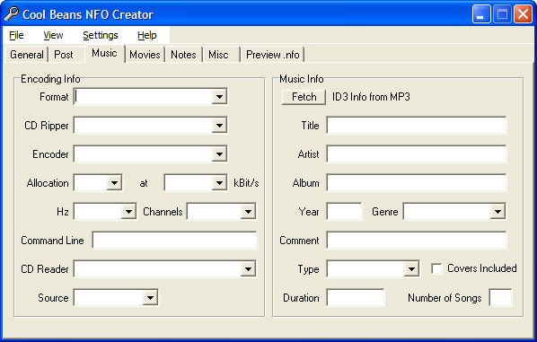Open the Source dropdown
The width and height of the screenshot is (537, 342).
(x=150, y=298)
